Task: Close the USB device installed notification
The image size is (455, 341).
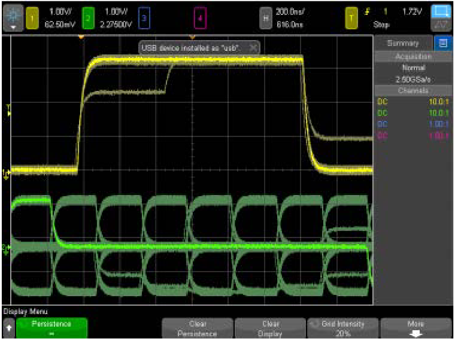Action: 253,47
